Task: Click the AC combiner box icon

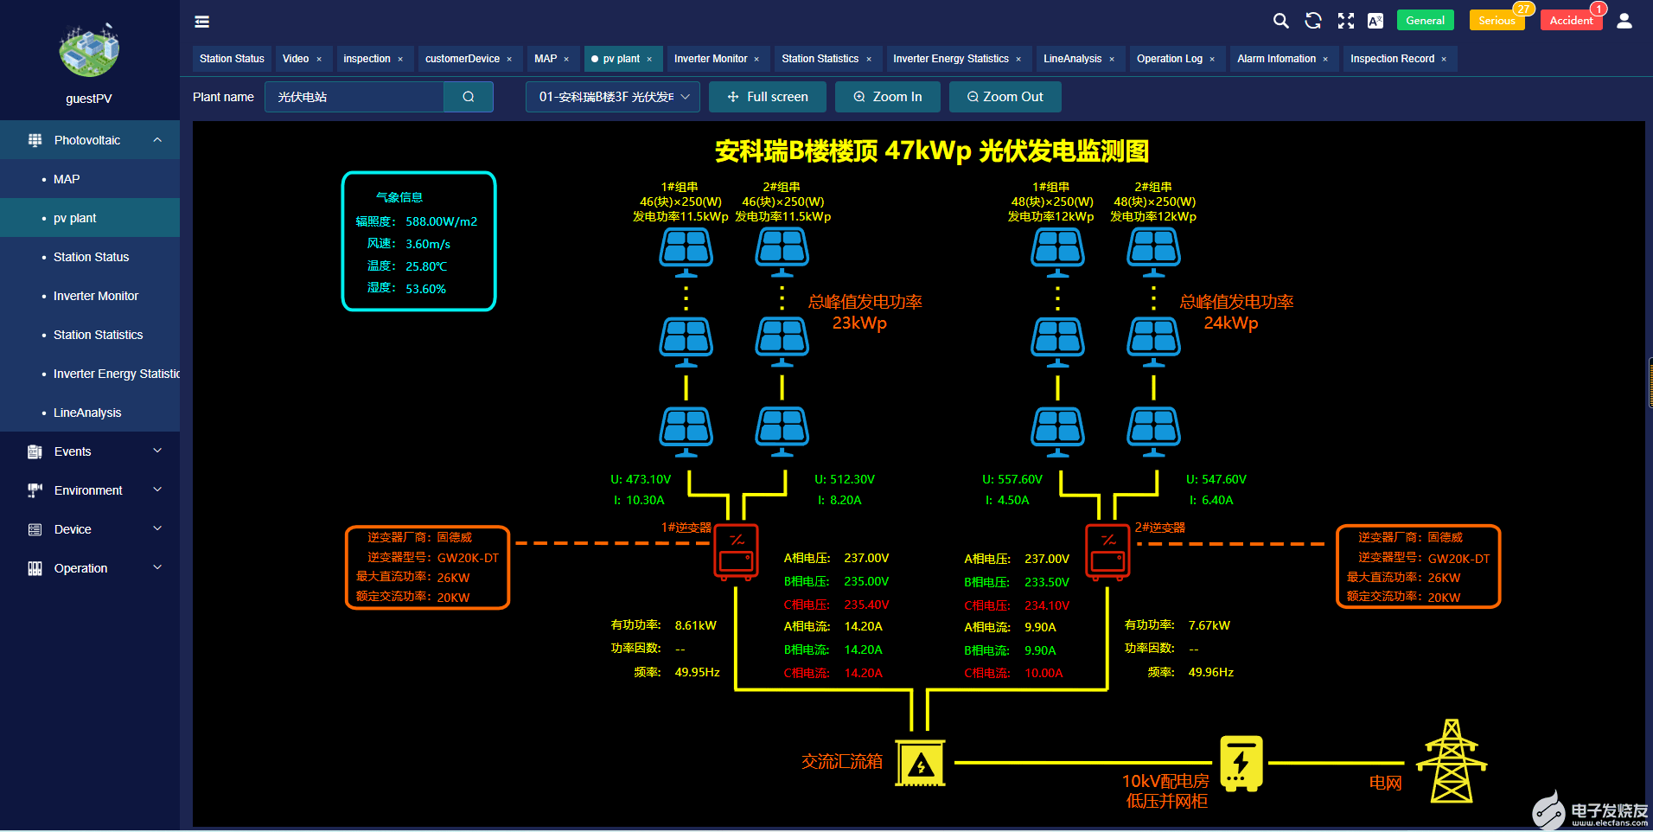Action: [x=921, y=763]
